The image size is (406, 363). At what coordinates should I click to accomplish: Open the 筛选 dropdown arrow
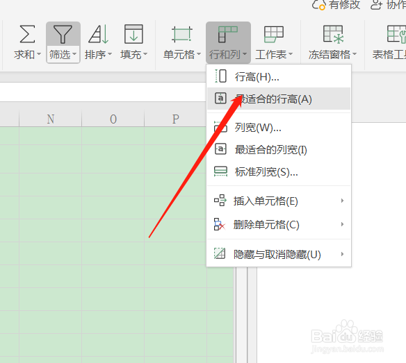(x=74, y=54)
